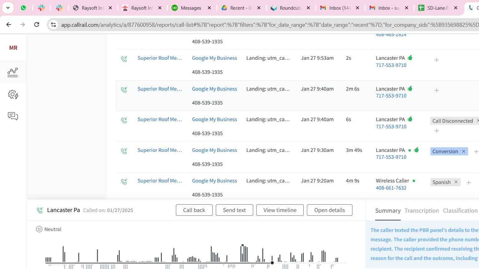The image size is (479, 269).
Task: Add a tag next to Spanish tag
Action: [469, 182]
